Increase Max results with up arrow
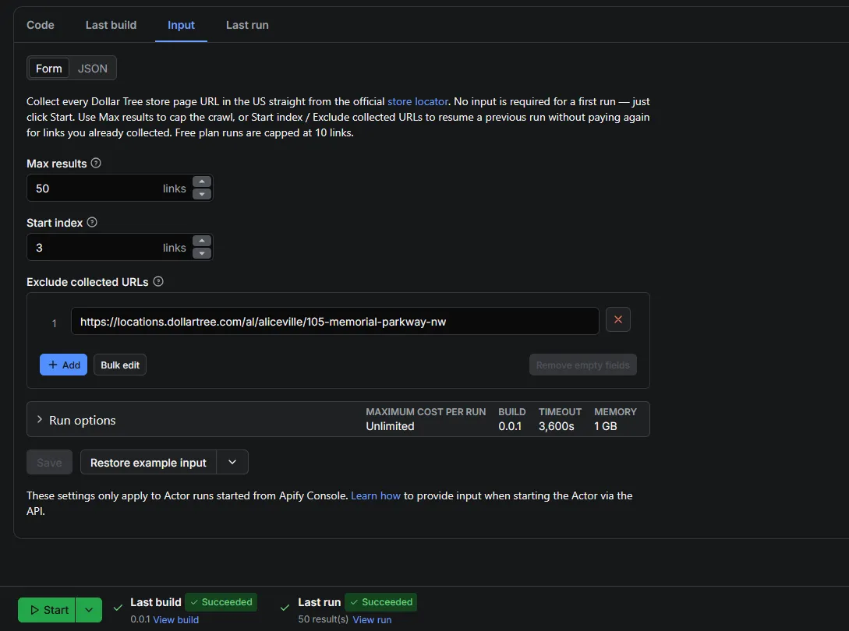This screenshot has width=849, height=631. [202, 182]
